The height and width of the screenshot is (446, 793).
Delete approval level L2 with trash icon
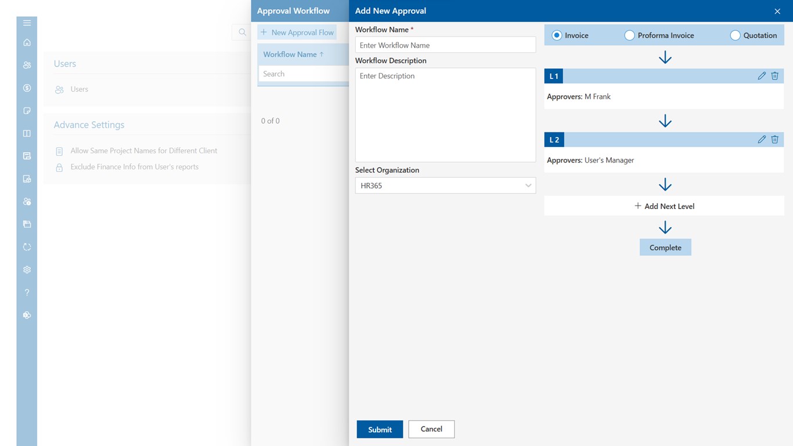pyautogui.click(x=774, y=139)
